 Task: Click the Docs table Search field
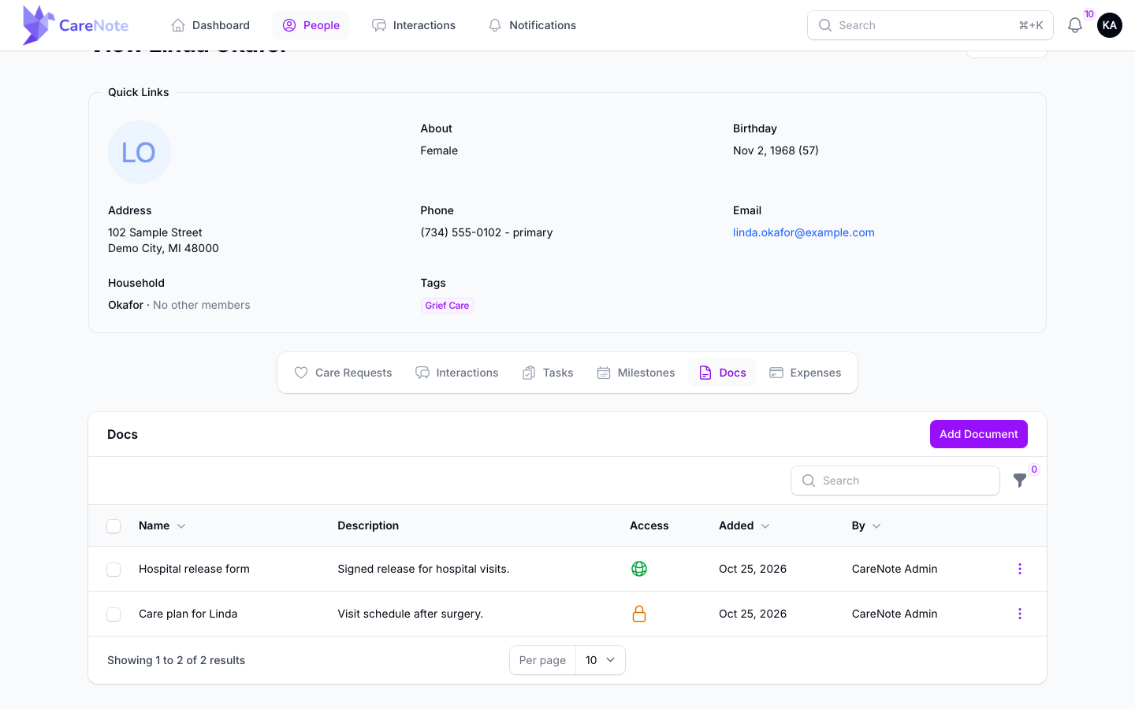(895, 481)
